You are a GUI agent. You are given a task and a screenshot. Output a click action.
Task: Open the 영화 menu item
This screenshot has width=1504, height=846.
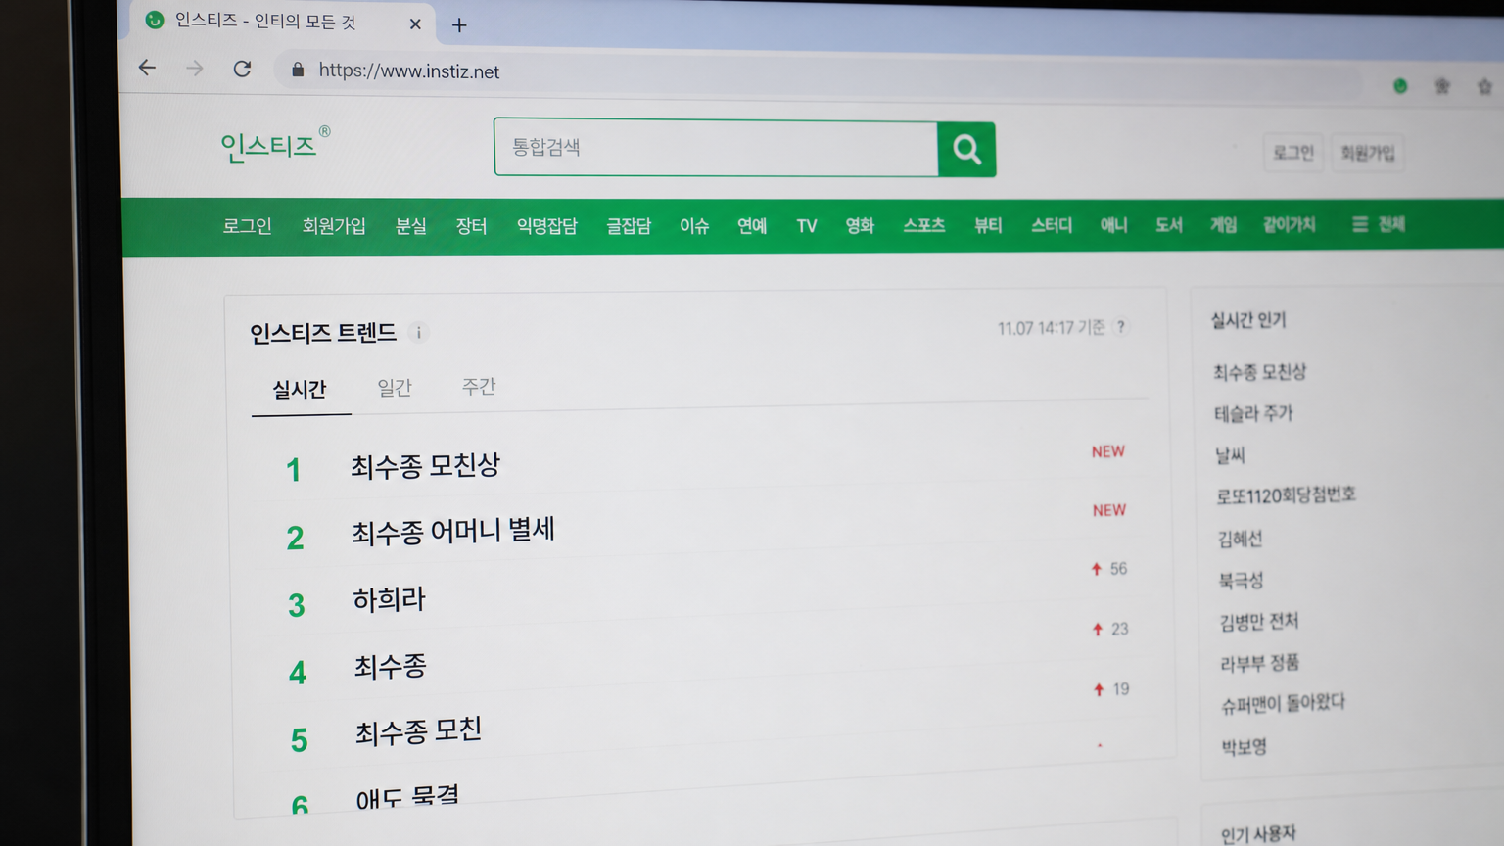[x=860, y=226]
